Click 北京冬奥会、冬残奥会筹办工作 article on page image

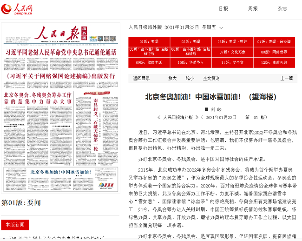[38, 98]
